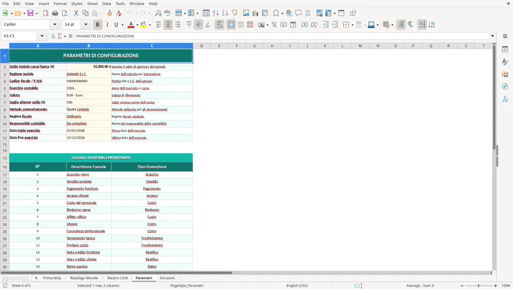Click row 15 header

pyautogui.click(x=5, y=158)
